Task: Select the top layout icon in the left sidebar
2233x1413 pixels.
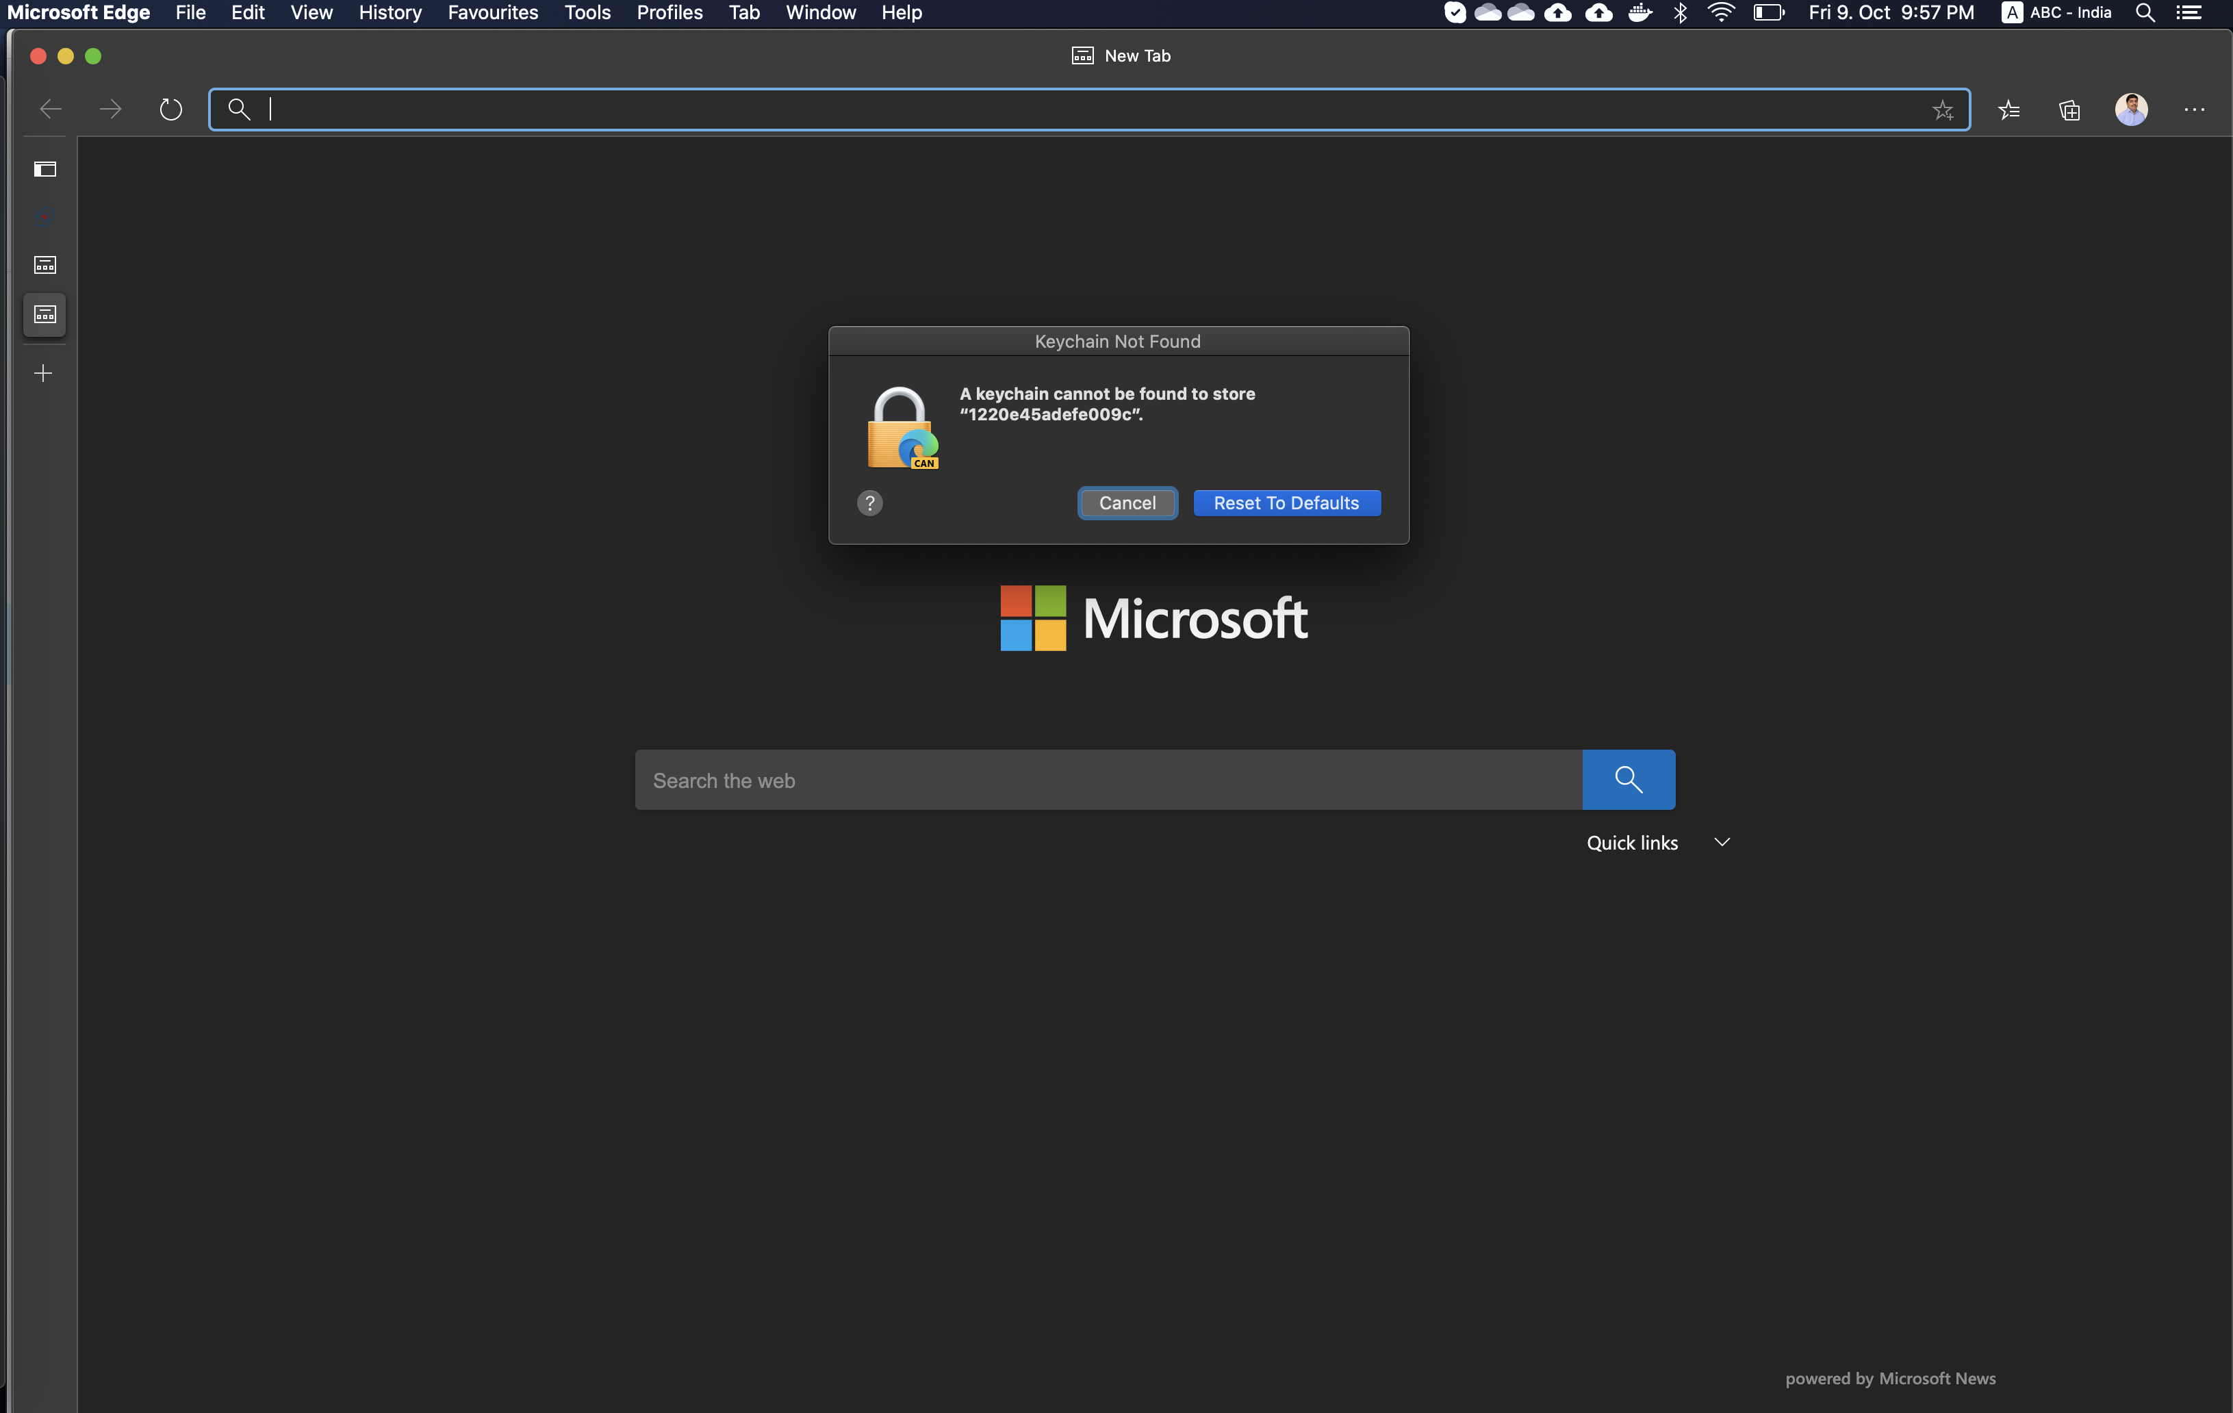Action: [x=44, y=170]
